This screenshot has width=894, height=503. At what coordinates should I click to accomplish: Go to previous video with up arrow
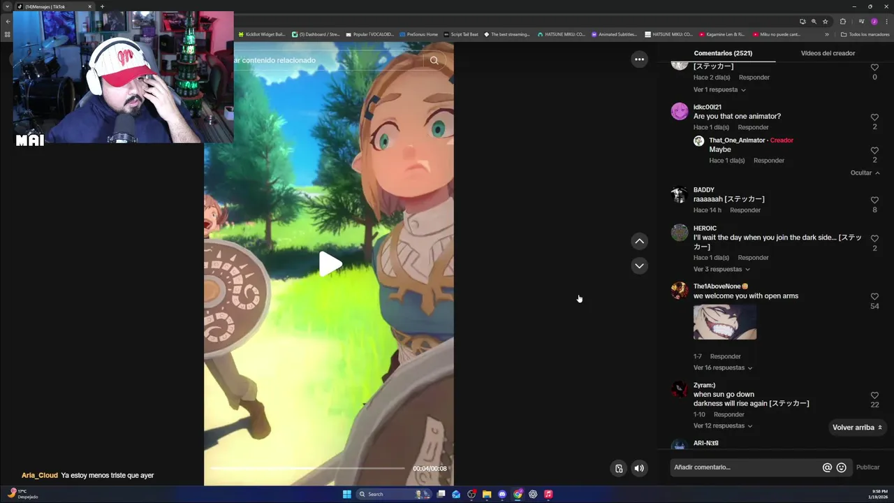tap(639, 241)
